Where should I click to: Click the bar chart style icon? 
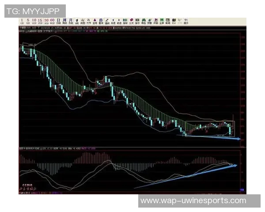89,21
